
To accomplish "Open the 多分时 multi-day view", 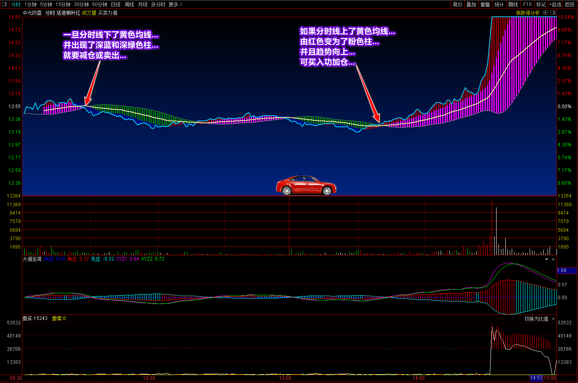I will click(158, 4).
